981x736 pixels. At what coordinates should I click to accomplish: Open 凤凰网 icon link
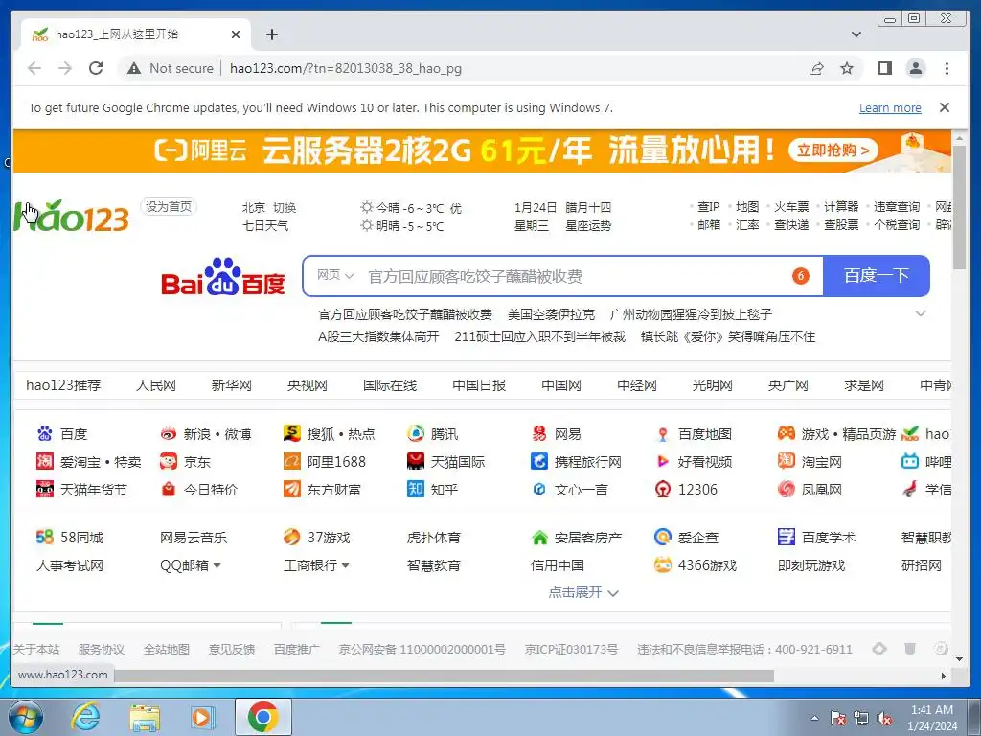tap(786, 490)
